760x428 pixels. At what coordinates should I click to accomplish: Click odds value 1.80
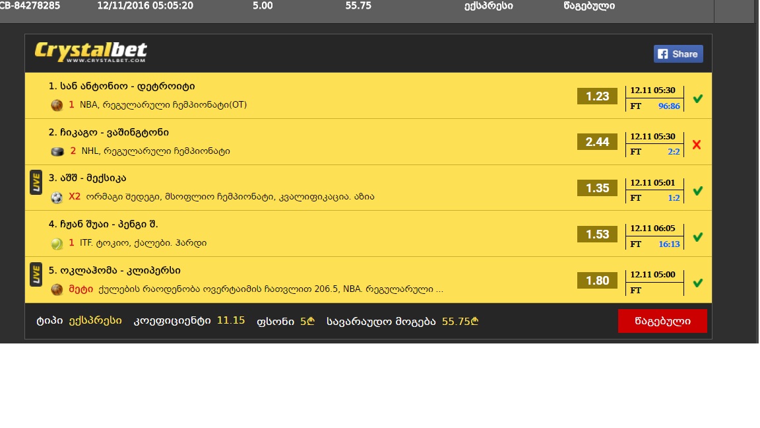click(x=597, y=281)
